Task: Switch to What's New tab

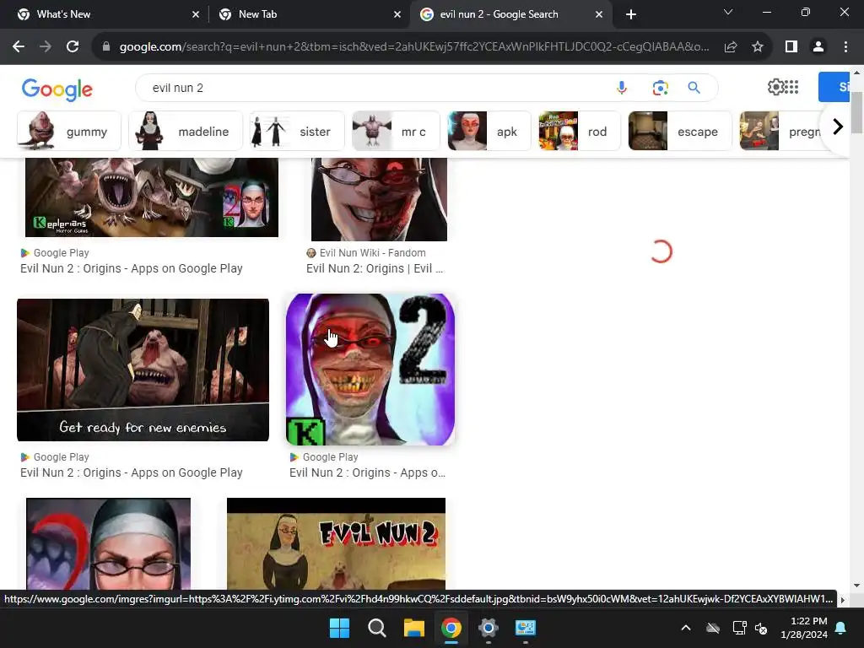Action: [x=108, y=14]
